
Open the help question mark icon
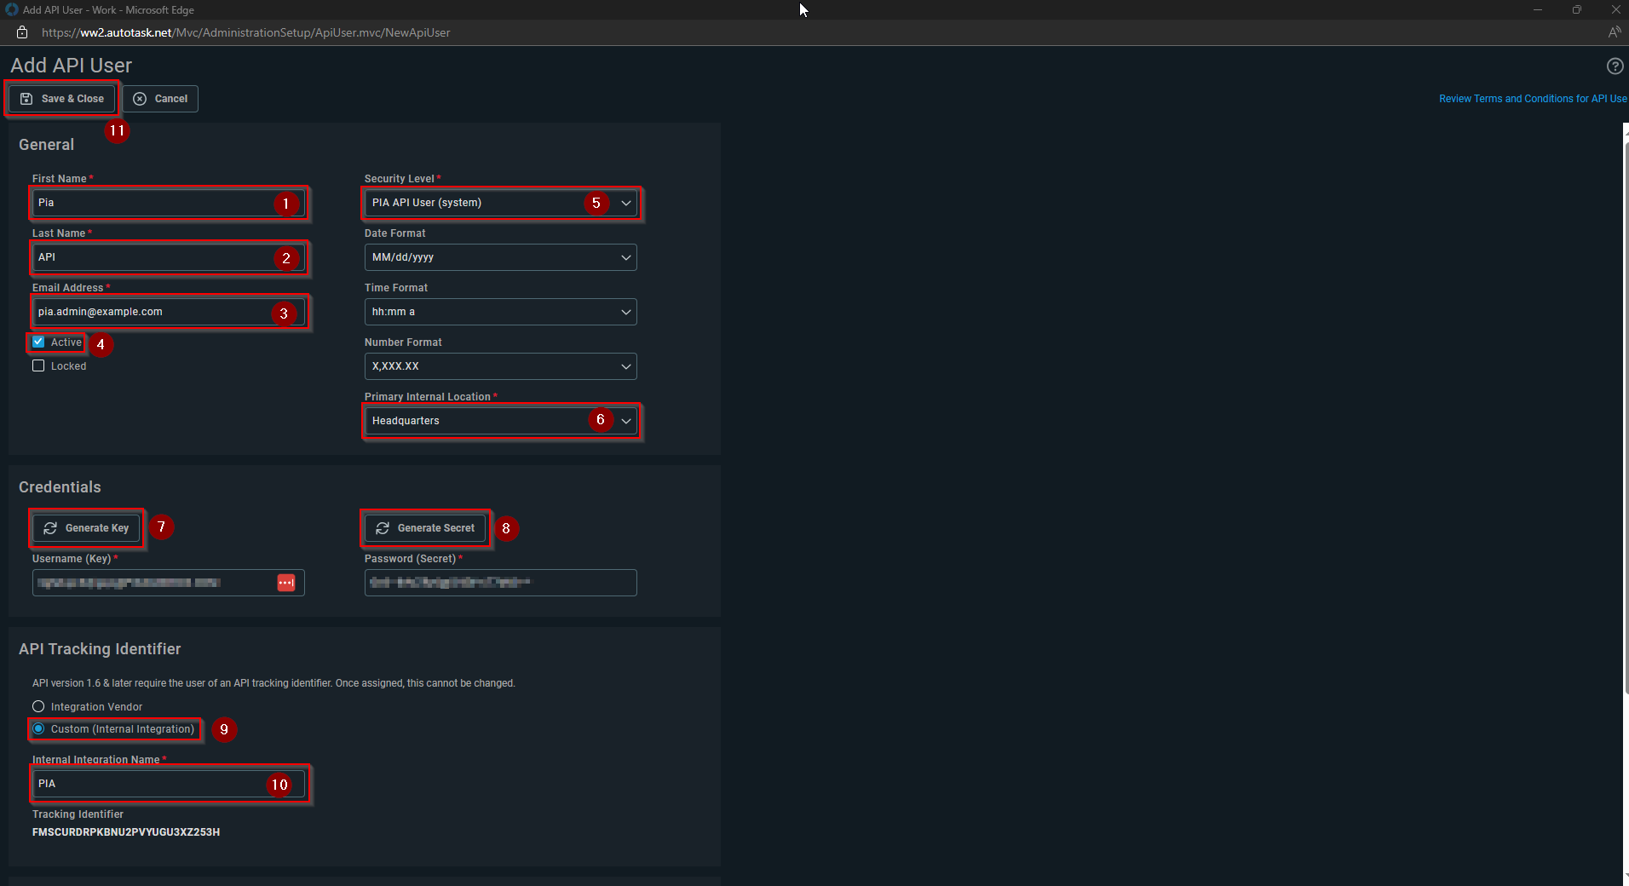coord(1615,66)
